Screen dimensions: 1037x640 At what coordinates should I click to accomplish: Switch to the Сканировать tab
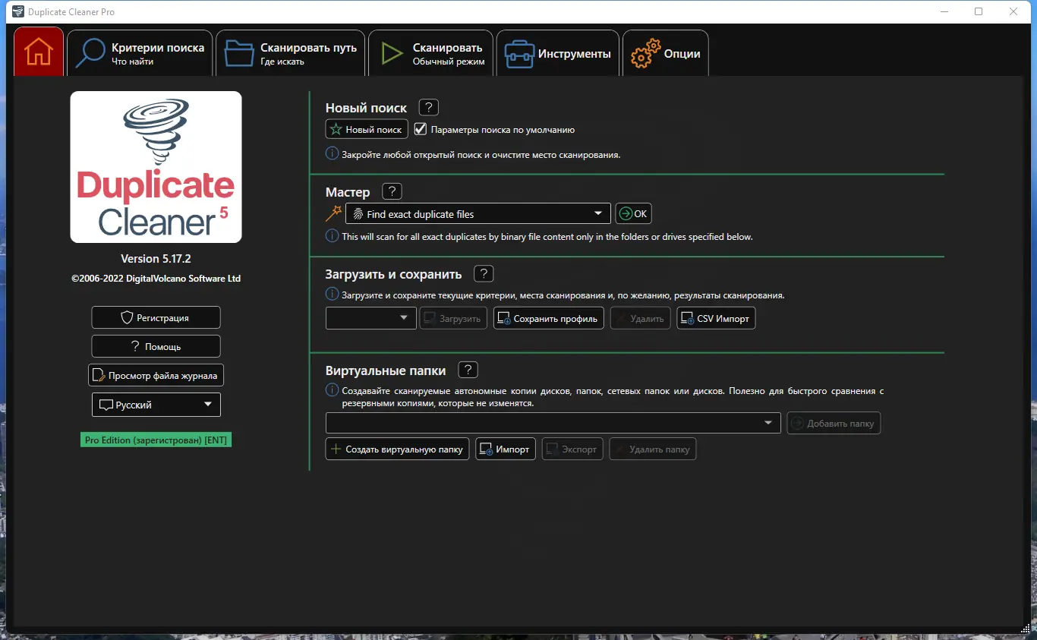point(430,52)
